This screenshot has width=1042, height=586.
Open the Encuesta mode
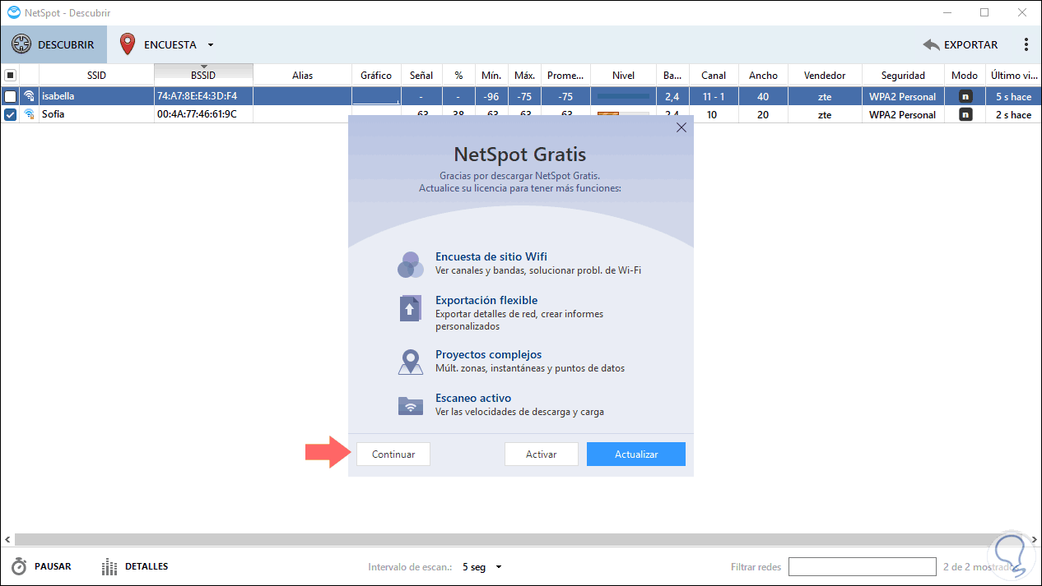coord(160,44)
